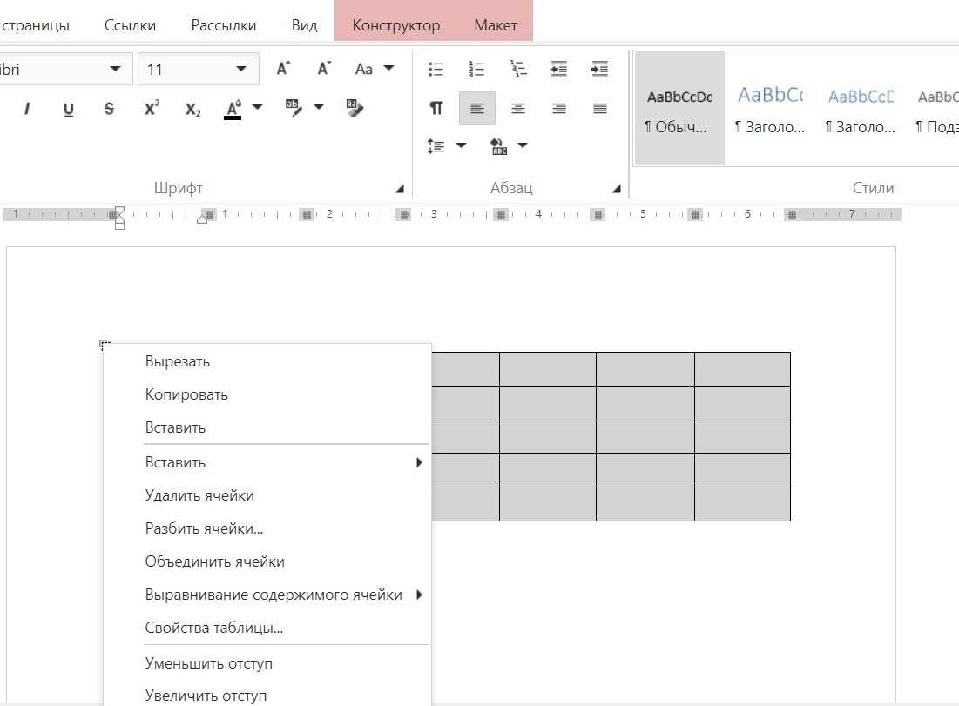Select Удалить ячейки in context menu

199,495
